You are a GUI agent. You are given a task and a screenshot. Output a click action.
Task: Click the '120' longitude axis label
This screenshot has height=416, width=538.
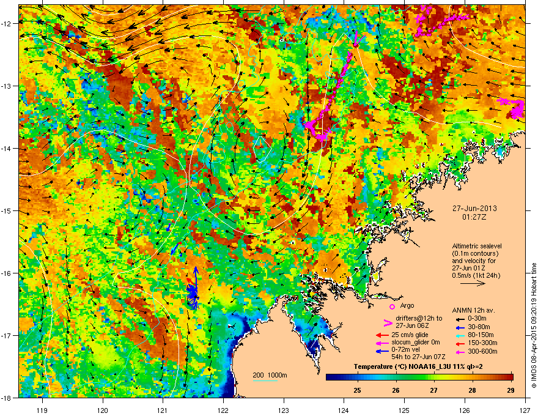click(103, 410)
